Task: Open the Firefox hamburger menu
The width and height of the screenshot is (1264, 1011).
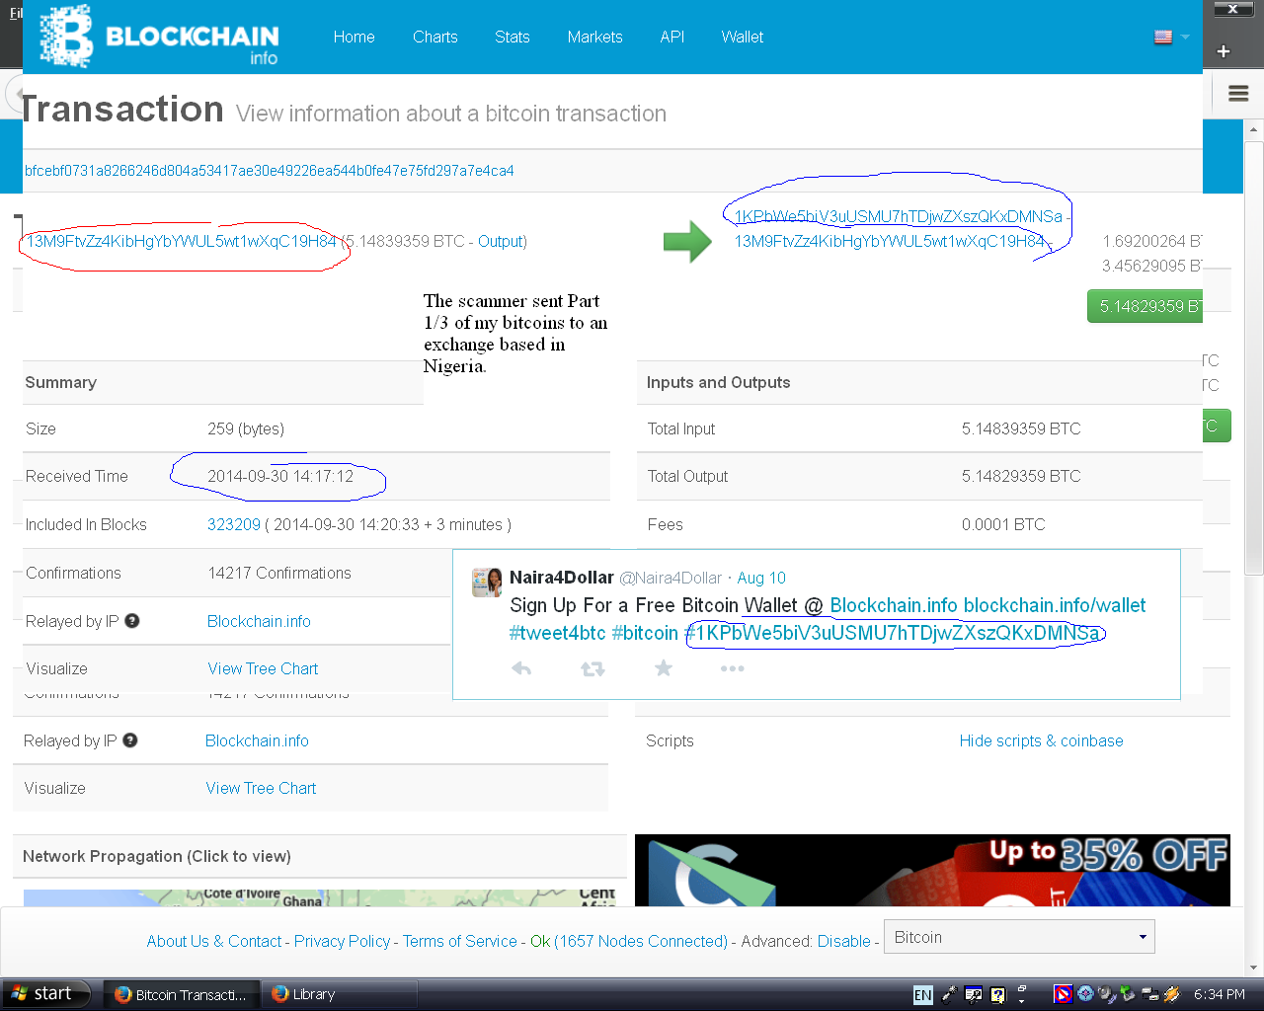Action: coord(1238,94)
